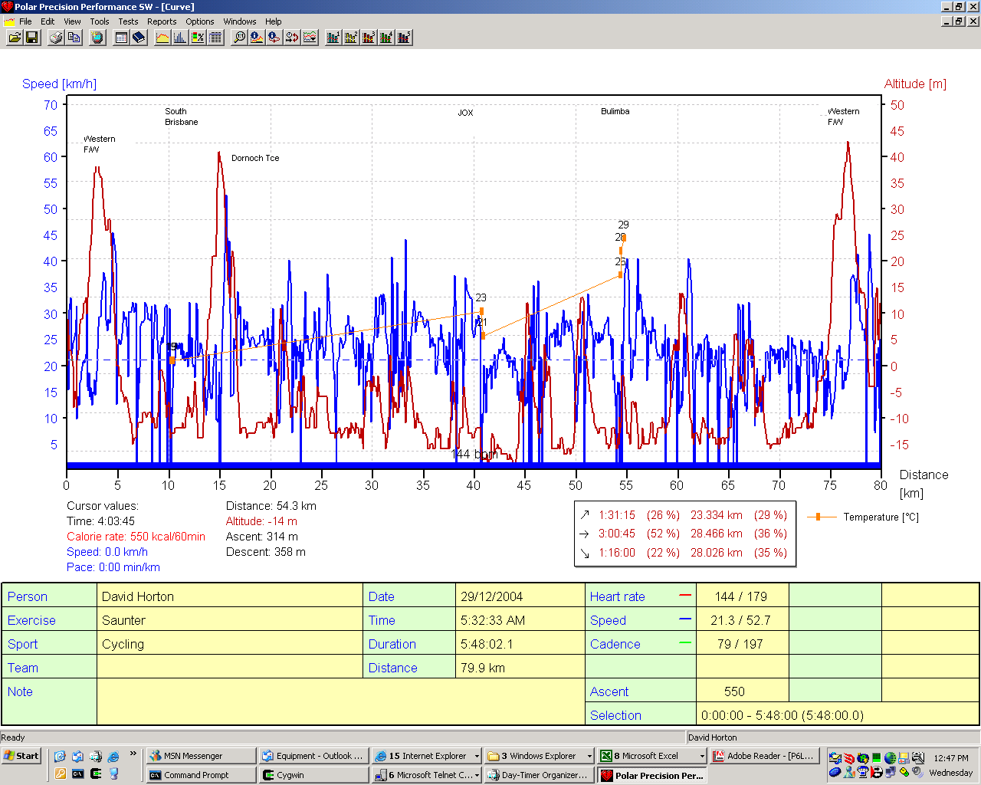Open the Tests menu
981x785 pixels.
tap(128, 21)
